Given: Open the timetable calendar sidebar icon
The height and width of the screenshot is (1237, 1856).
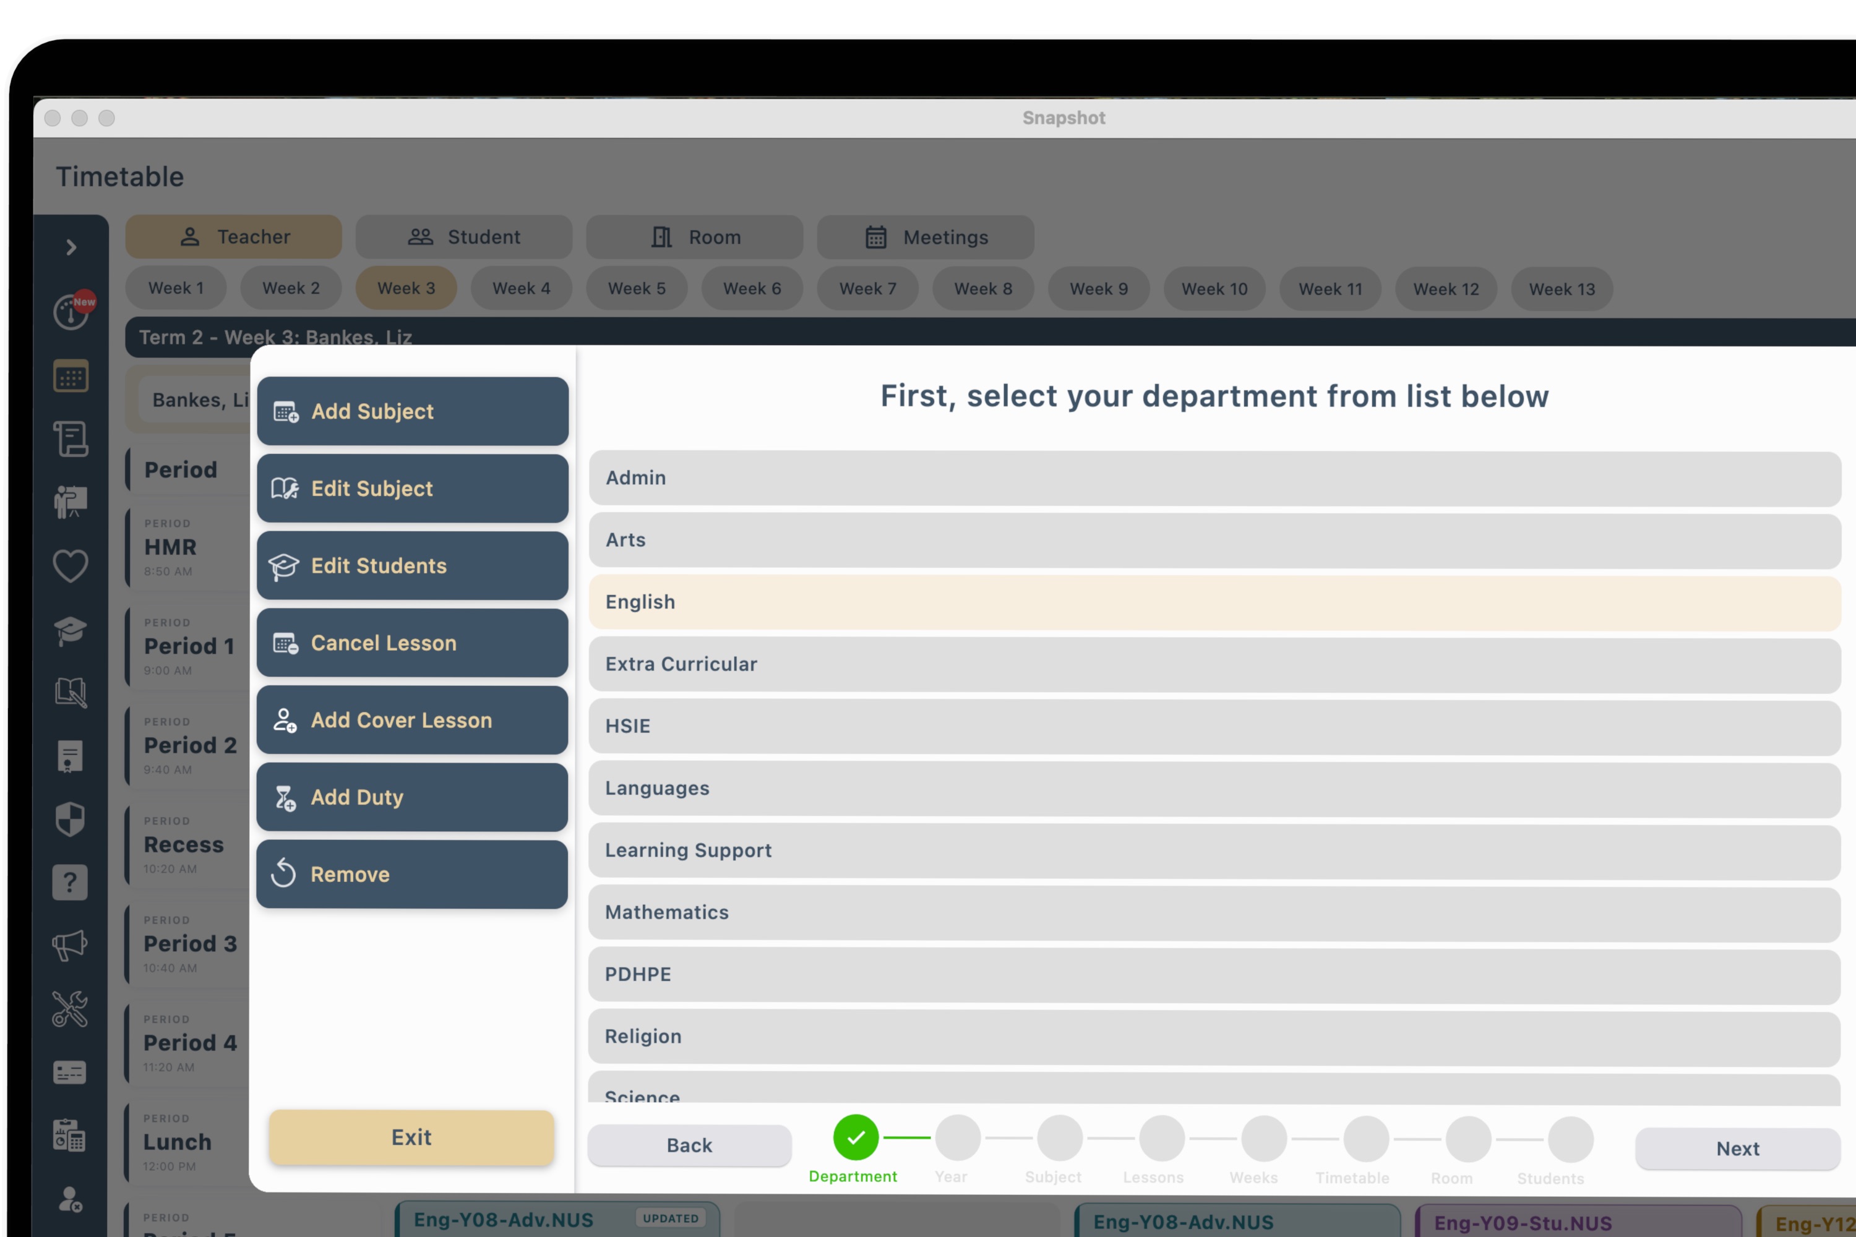Looking at the screenshot, I should point(71,376).
